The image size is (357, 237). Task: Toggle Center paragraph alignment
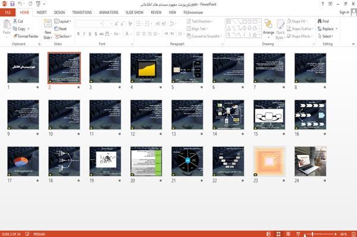(x=143, y=34)
